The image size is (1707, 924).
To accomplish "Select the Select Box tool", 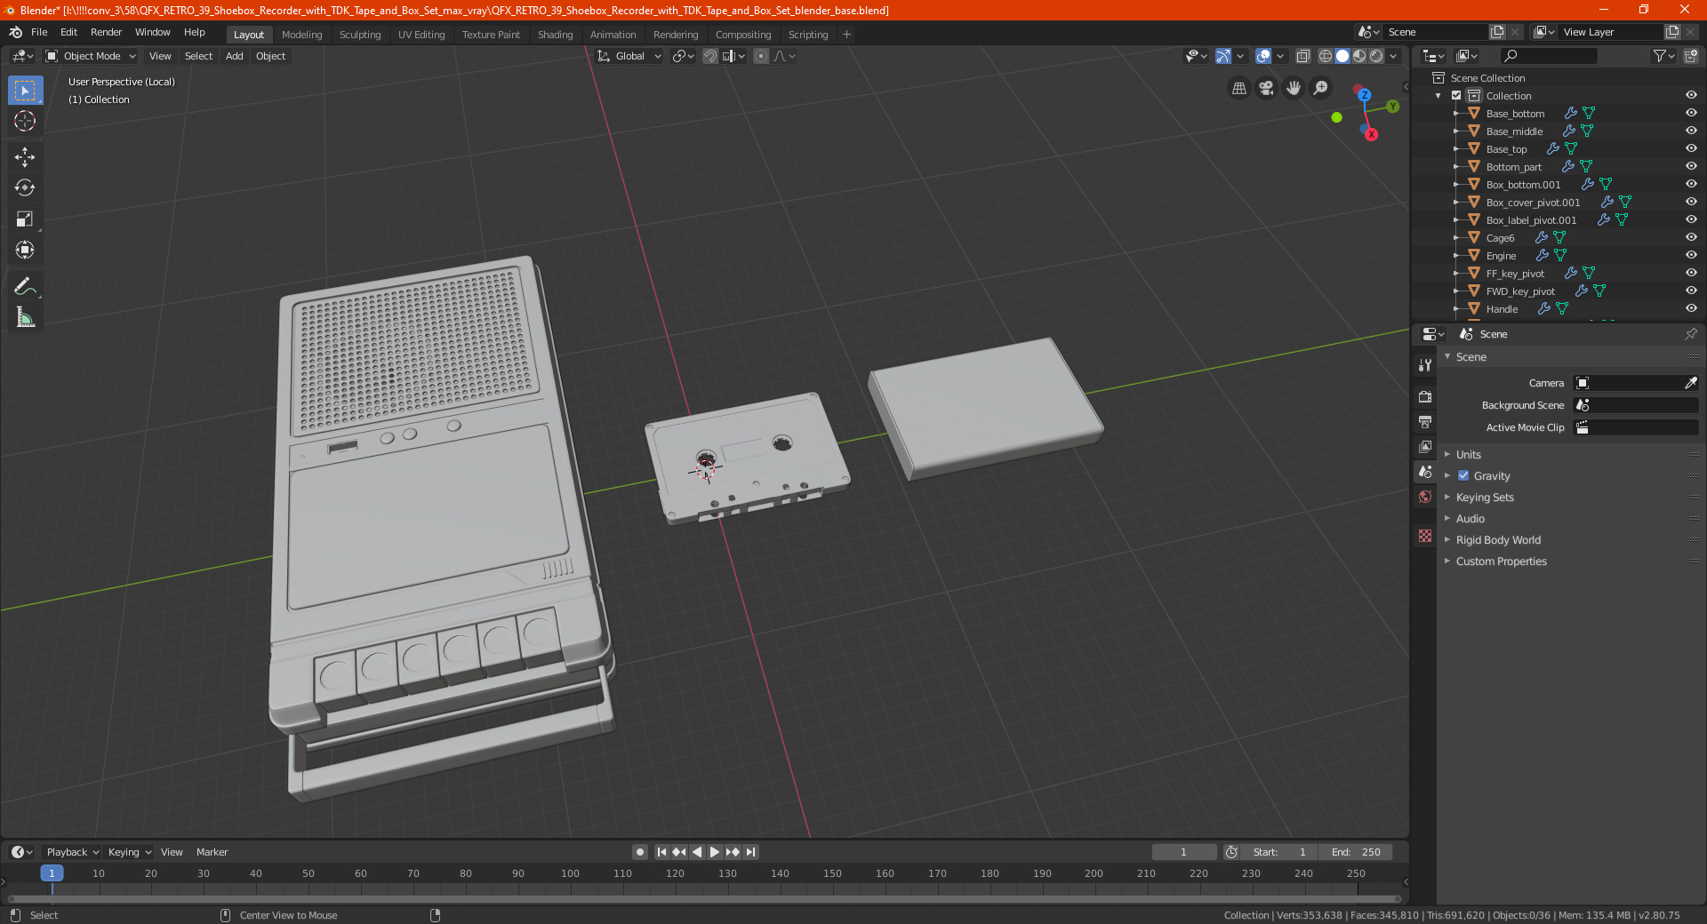I will tap(25, 91).
